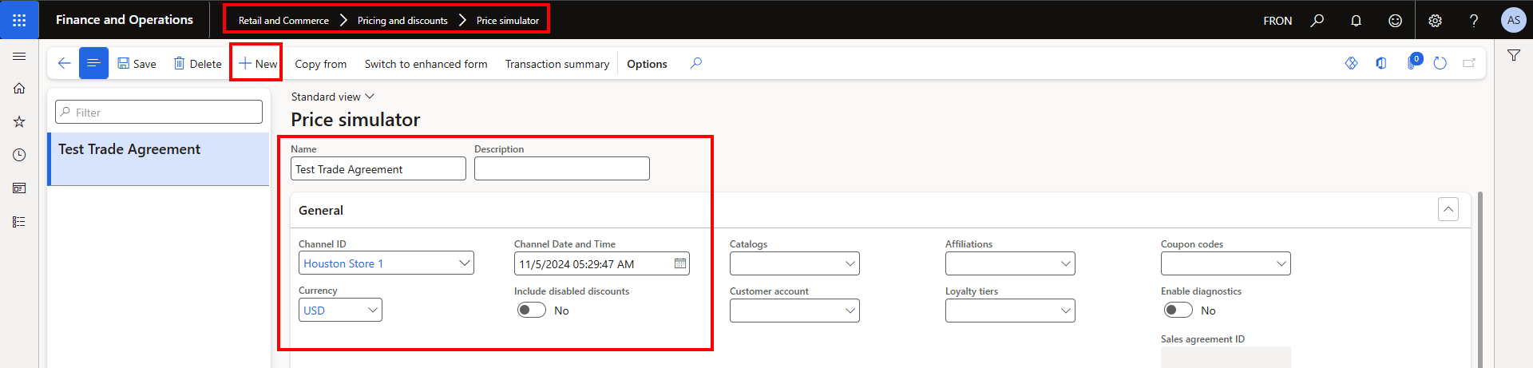The height and width of the screenshot is (368, 1533).
Task: Open Workspaces icon in left sidebar
Action: point(19,188)
